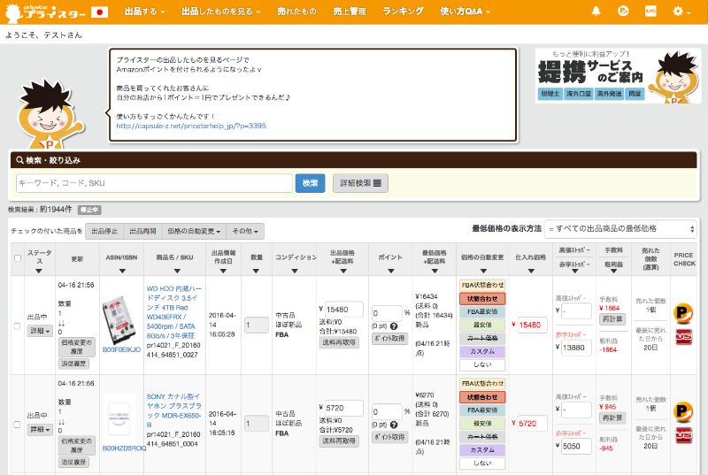Image resolution: width=708 pixels, height=475 pixels.
Task: Click the 15480 listing price input
Action: pyautogui.click(x=343, y=310)
